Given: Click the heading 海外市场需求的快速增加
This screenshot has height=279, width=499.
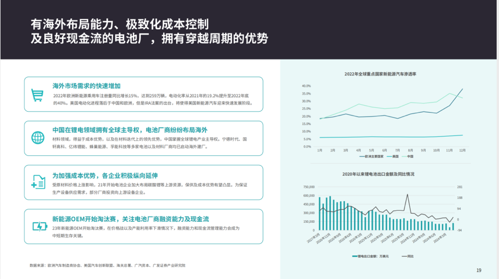Looking at the screenshot, I should tap(86, 86).
